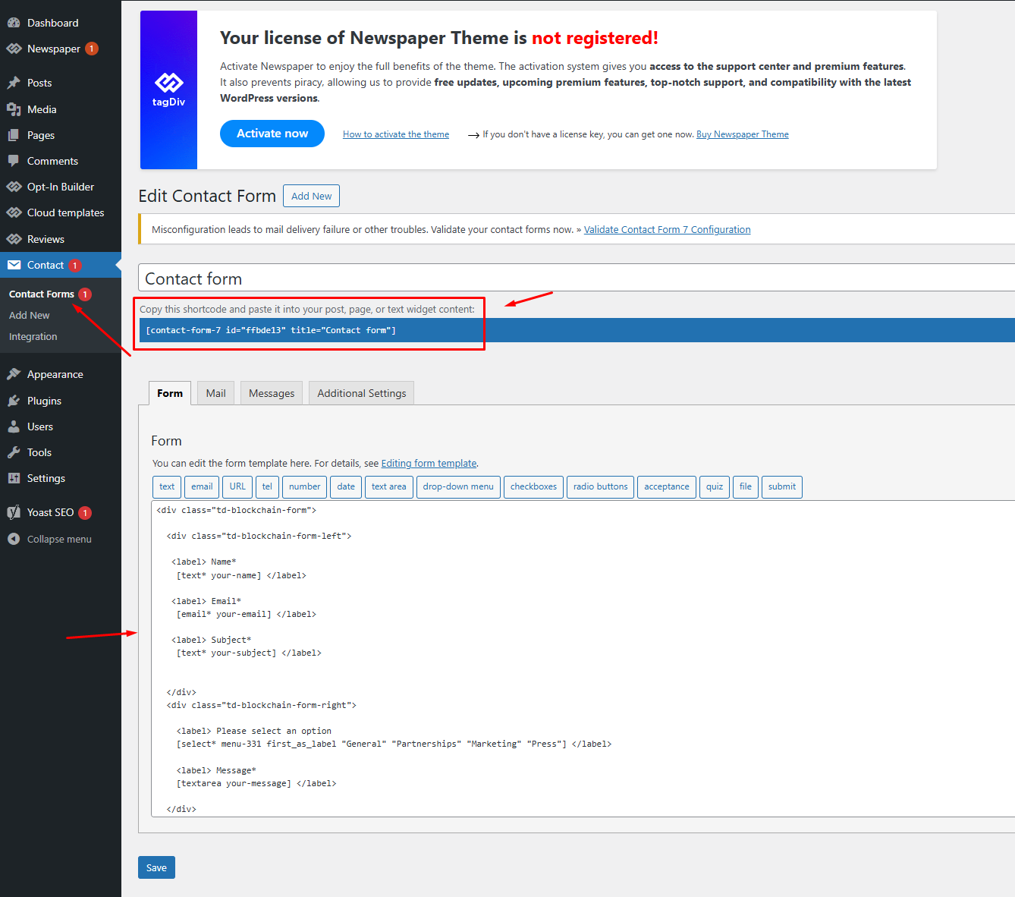1015x897 pixels.
Task: Open Editing form template link
Action: pyautogui.click(x=429, y=464)
